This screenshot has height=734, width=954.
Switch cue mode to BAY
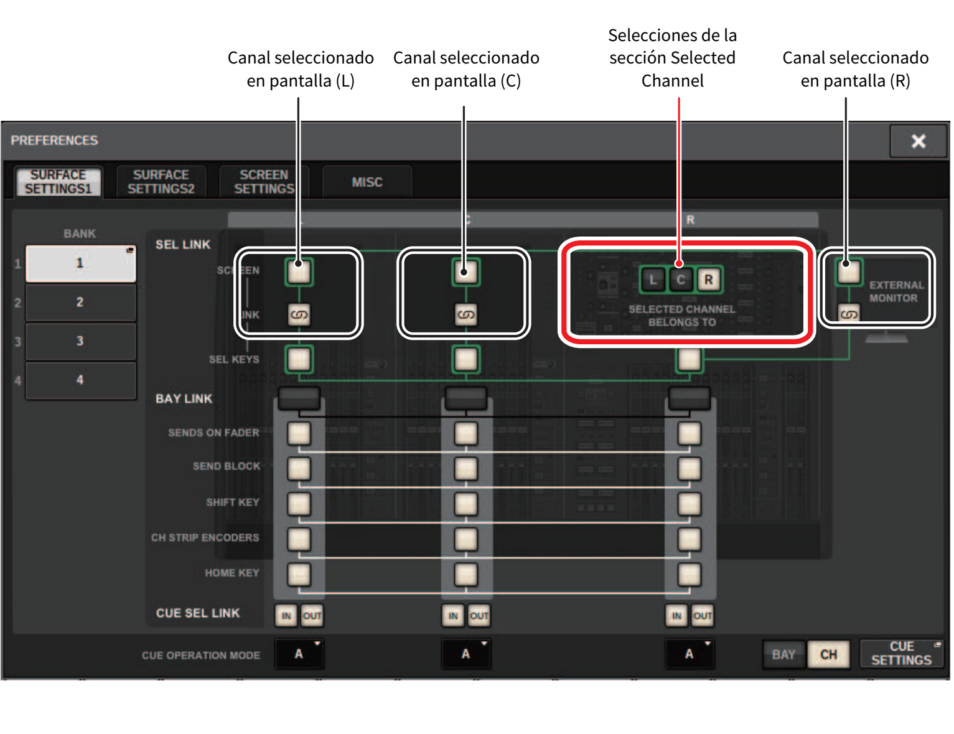click(783, 654)
